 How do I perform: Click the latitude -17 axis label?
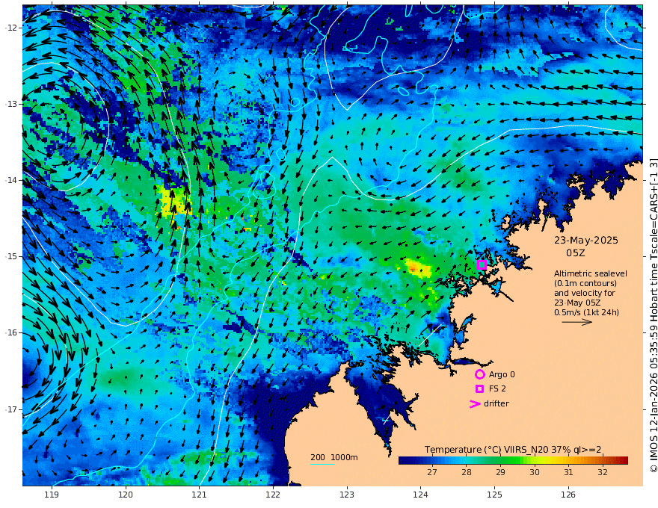[12, 409]
